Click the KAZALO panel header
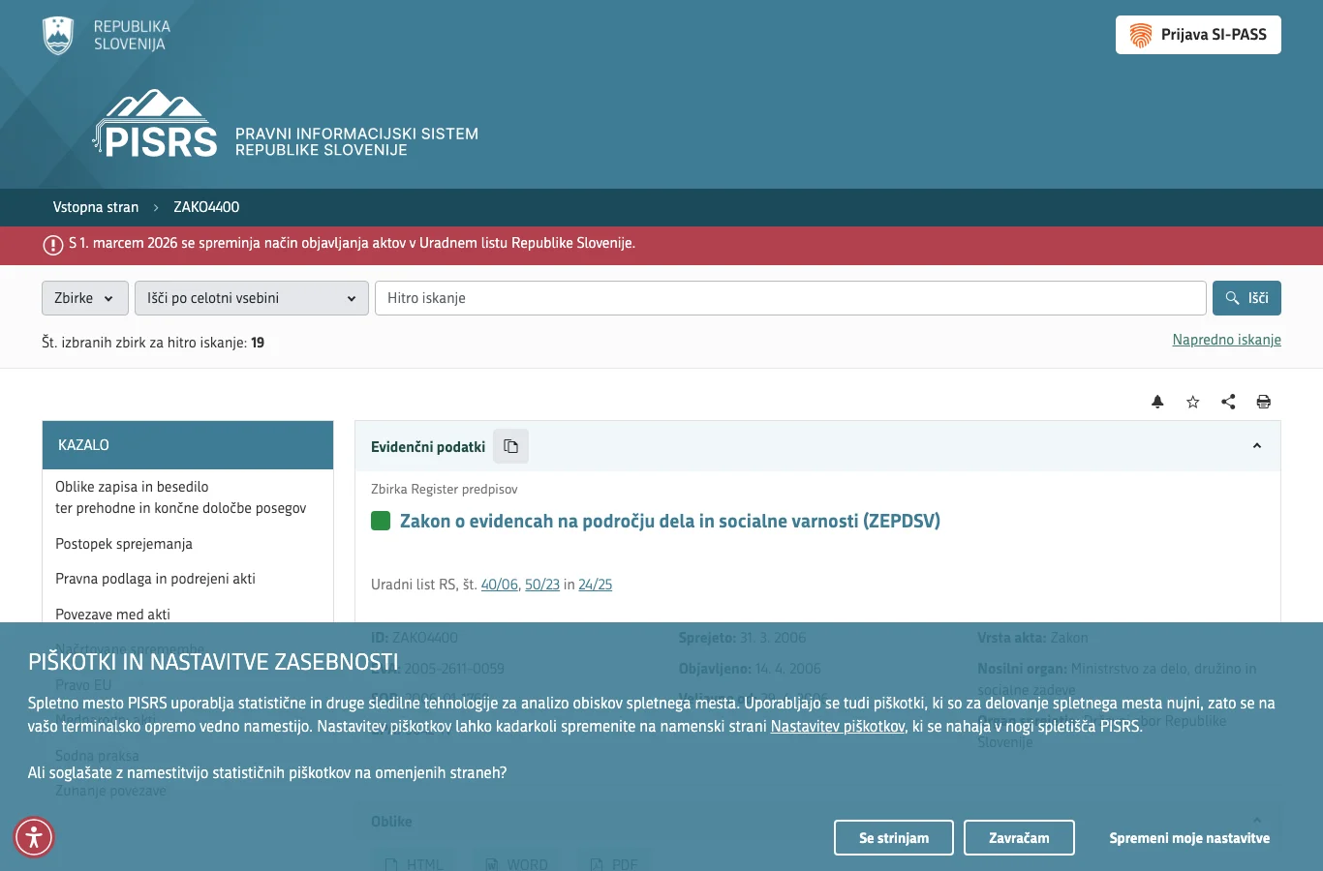This screenshot has width=1323, height=871. (x=188, y=445)
